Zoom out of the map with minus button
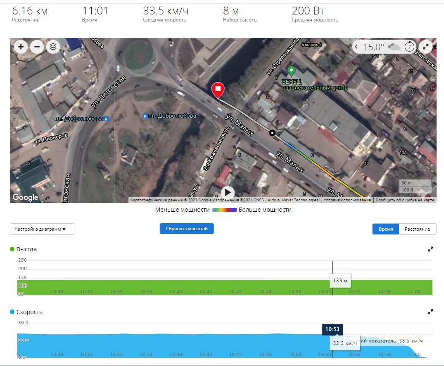Image resolution: width=444 pixels, height=366 pixels. 37,47
